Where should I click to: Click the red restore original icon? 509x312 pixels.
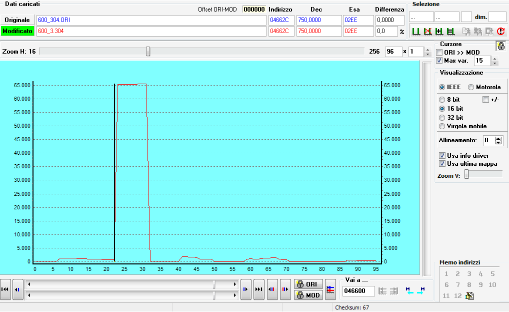[501, 31]
